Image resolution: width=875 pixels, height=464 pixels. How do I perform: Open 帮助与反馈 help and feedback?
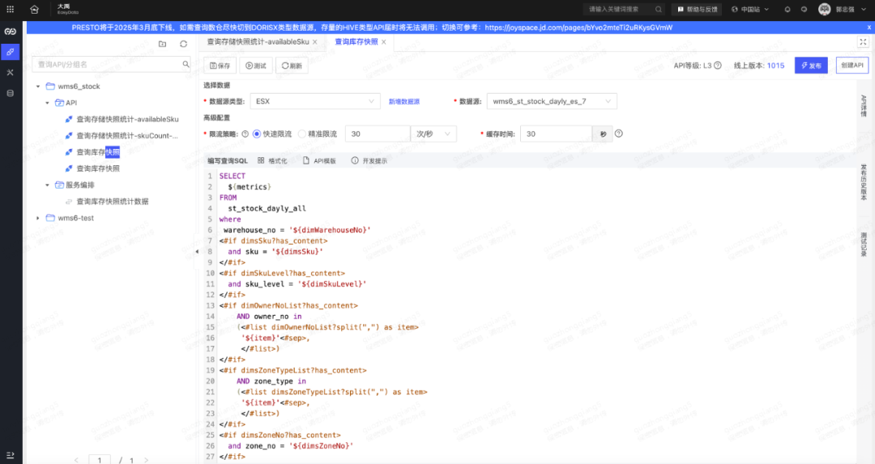tap(697, 9)
